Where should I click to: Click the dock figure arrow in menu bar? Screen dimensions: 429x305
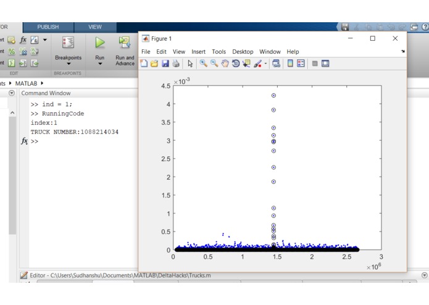pos(402,51)
